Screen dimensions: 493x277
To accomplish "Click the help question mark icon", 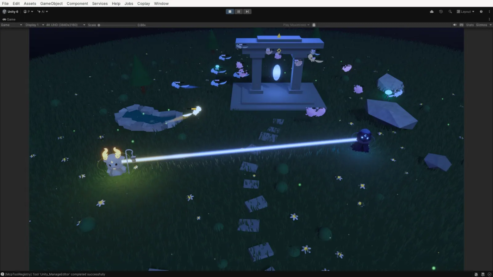I will [x=481, y=12].
